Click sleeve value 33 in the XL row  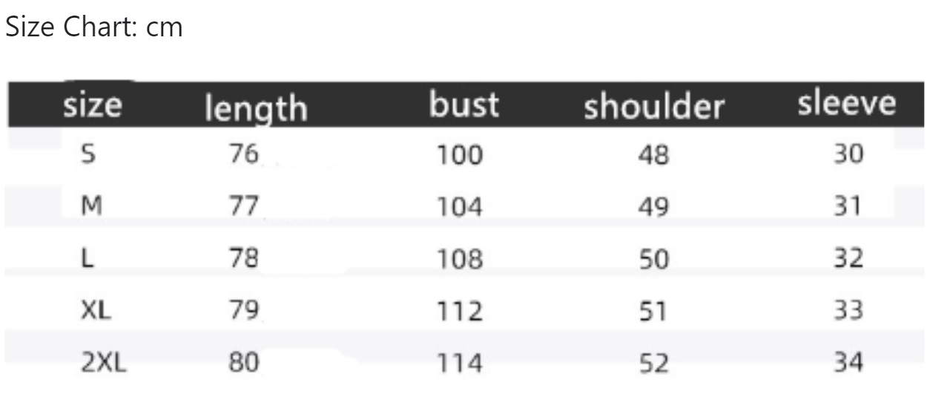tap(846, 310)
